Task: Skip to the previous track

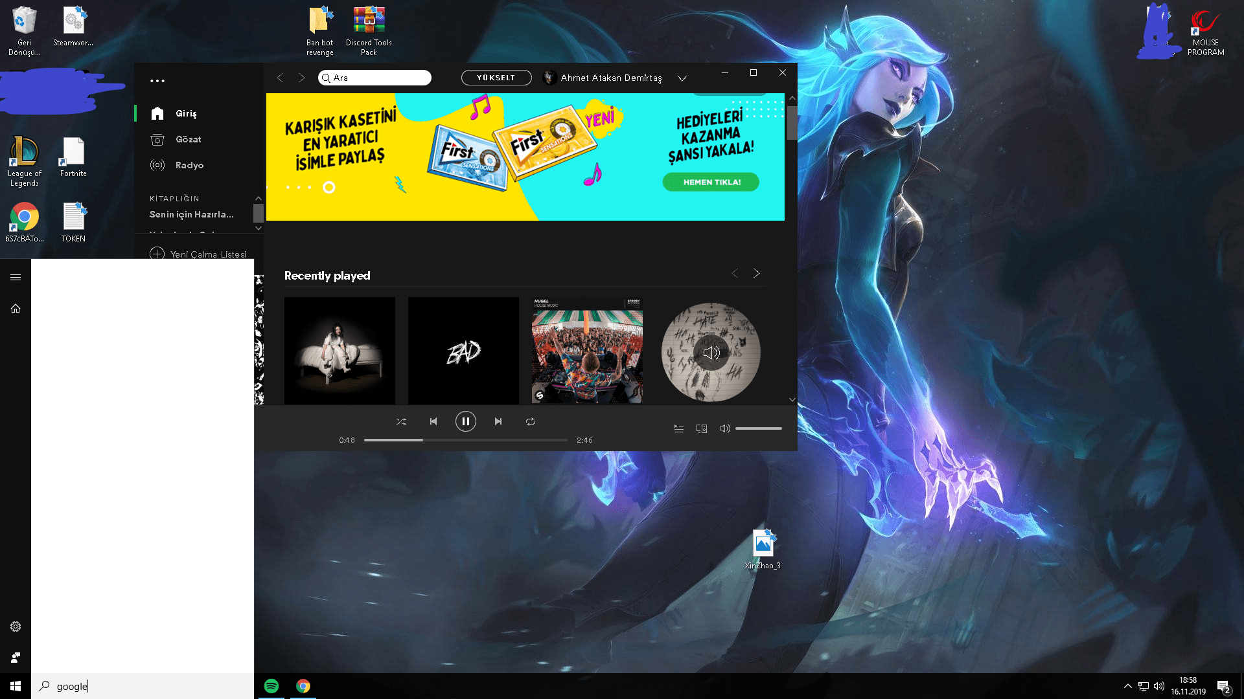Action: 433,421
